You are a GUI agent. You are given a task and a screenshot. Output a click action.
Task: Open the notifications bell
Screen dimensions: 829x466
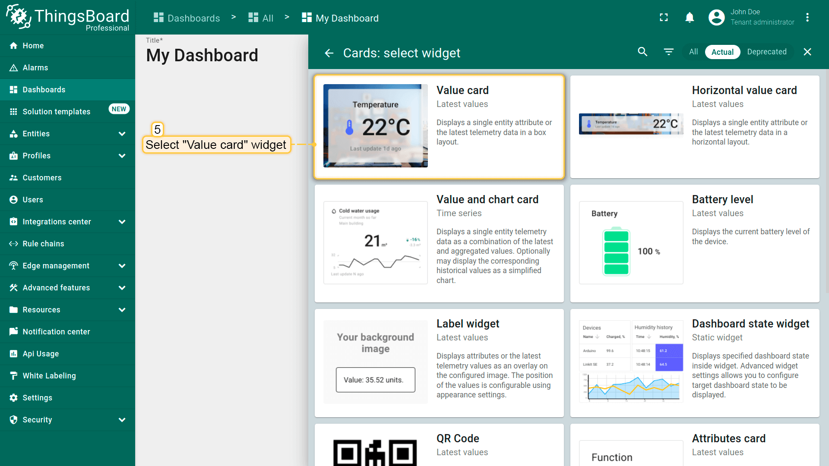[690, 17]
